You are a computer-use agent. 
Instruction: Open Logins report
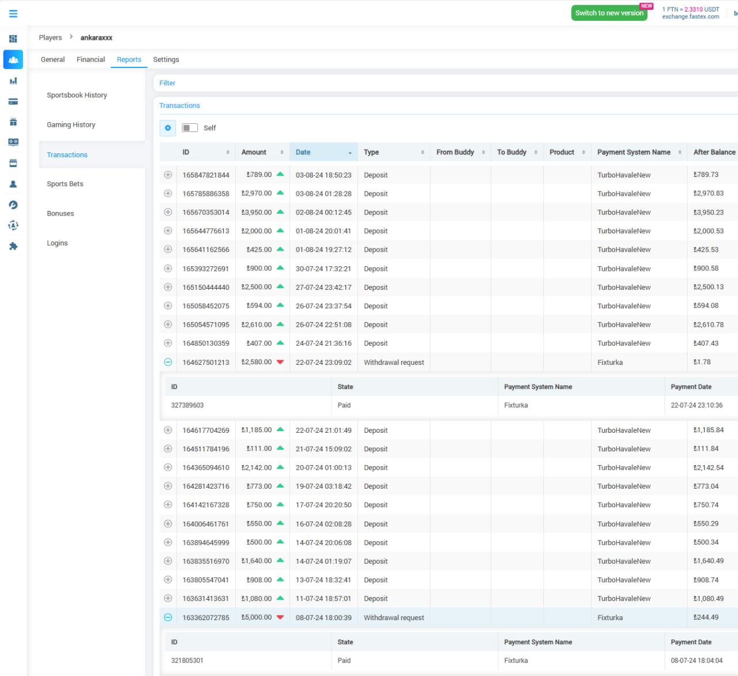point(57,243)
